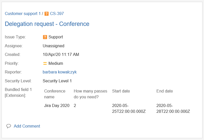
Task: Click the start date value 2020-05-25
Action: pos(129,108)
